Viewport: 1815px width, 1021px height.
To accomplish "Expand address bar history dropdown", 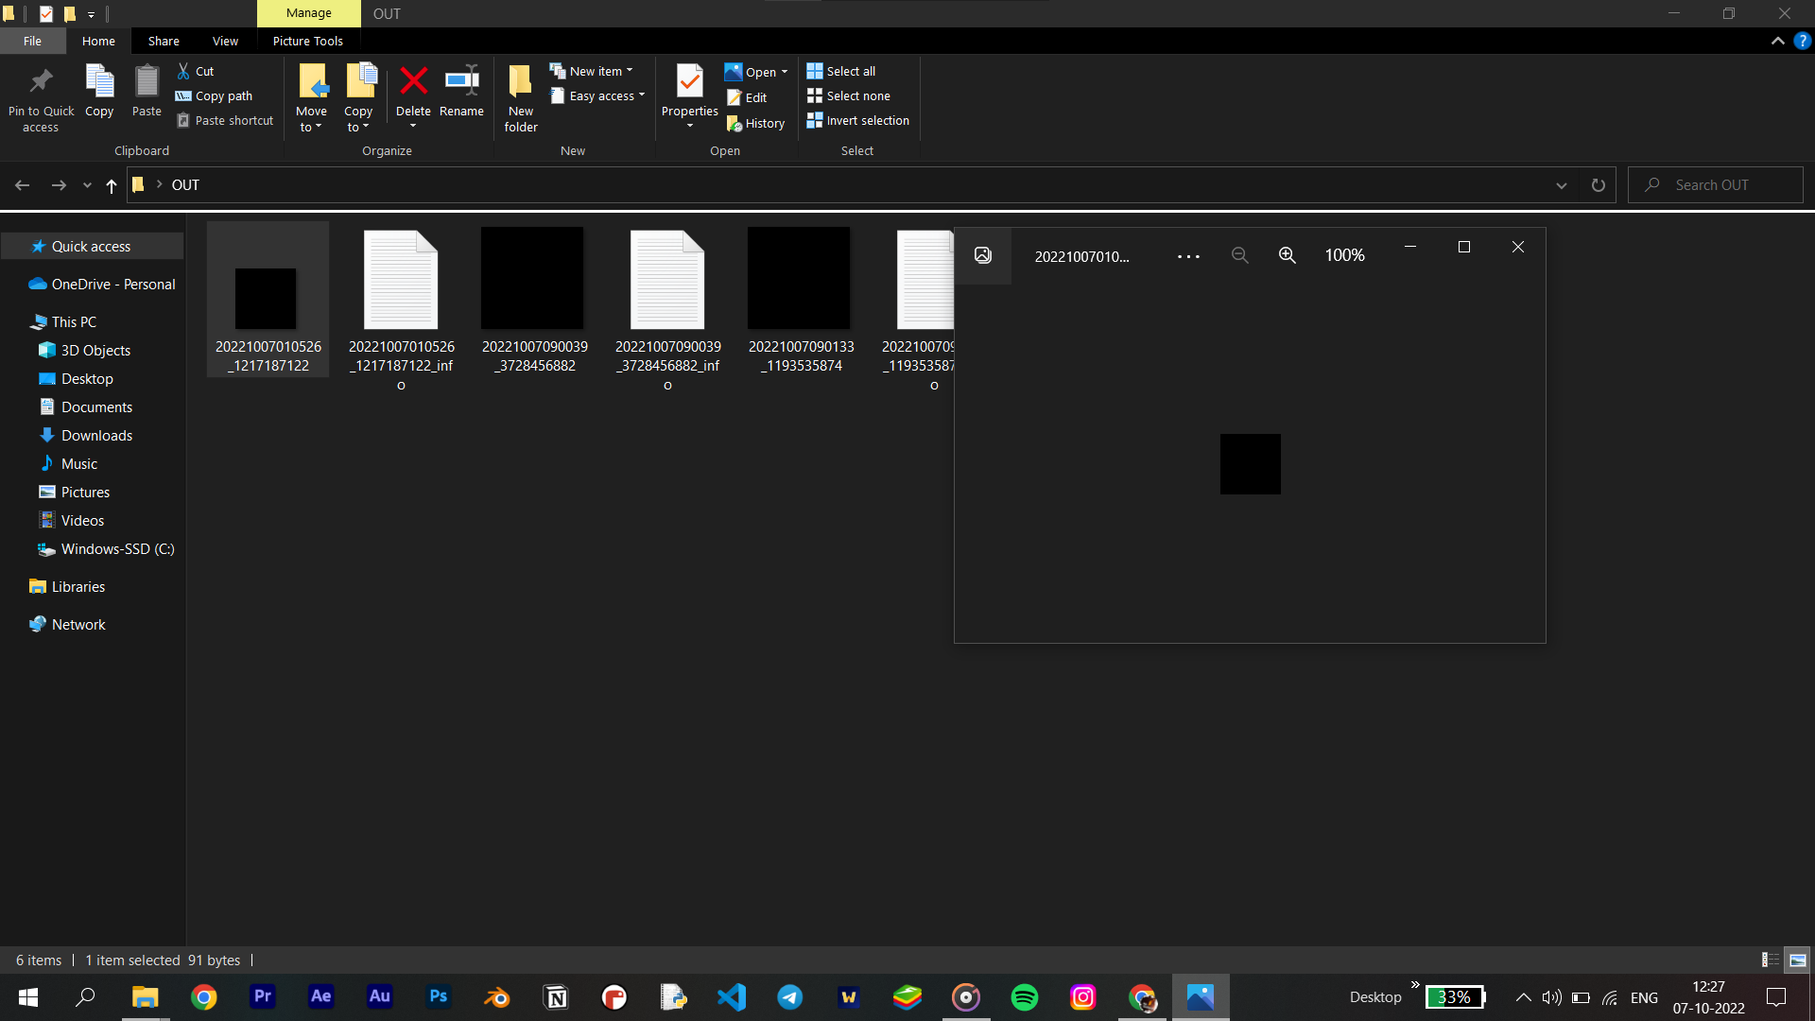I will [1561, 185].
